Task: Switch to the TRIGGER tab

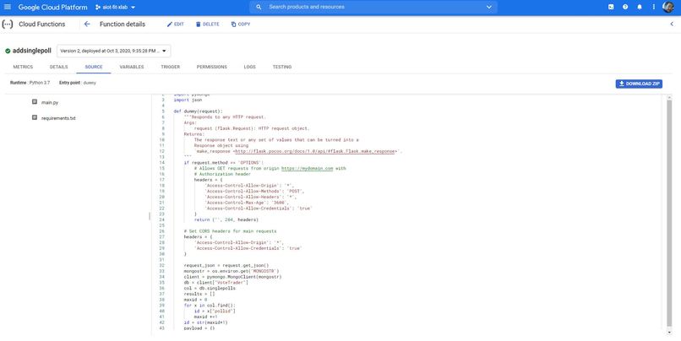Action: (x=171, y=67)
